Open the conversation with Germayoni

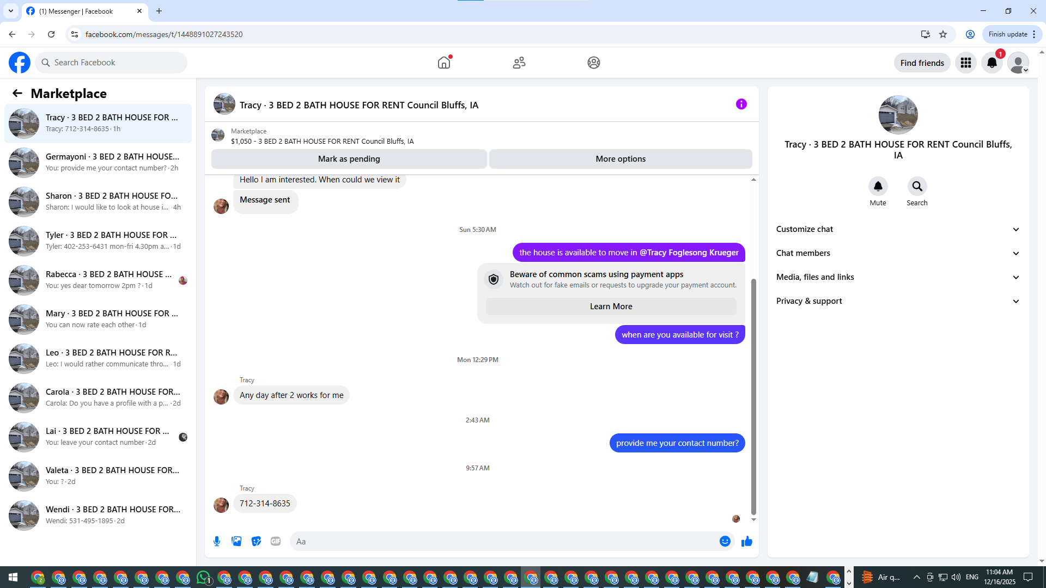(x=98, y=162)
